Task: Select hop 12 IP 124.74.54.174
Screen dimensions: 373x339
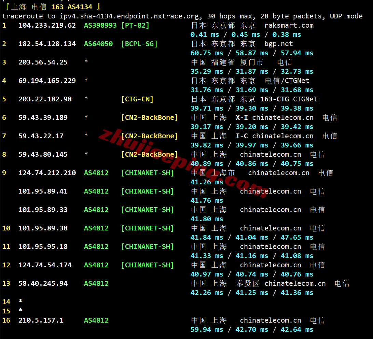Action: (45, 265)
